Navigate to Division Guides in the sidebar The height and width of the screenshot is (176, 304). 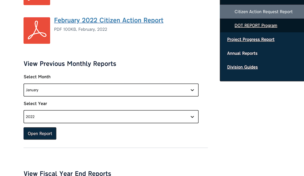click(242, 67)
